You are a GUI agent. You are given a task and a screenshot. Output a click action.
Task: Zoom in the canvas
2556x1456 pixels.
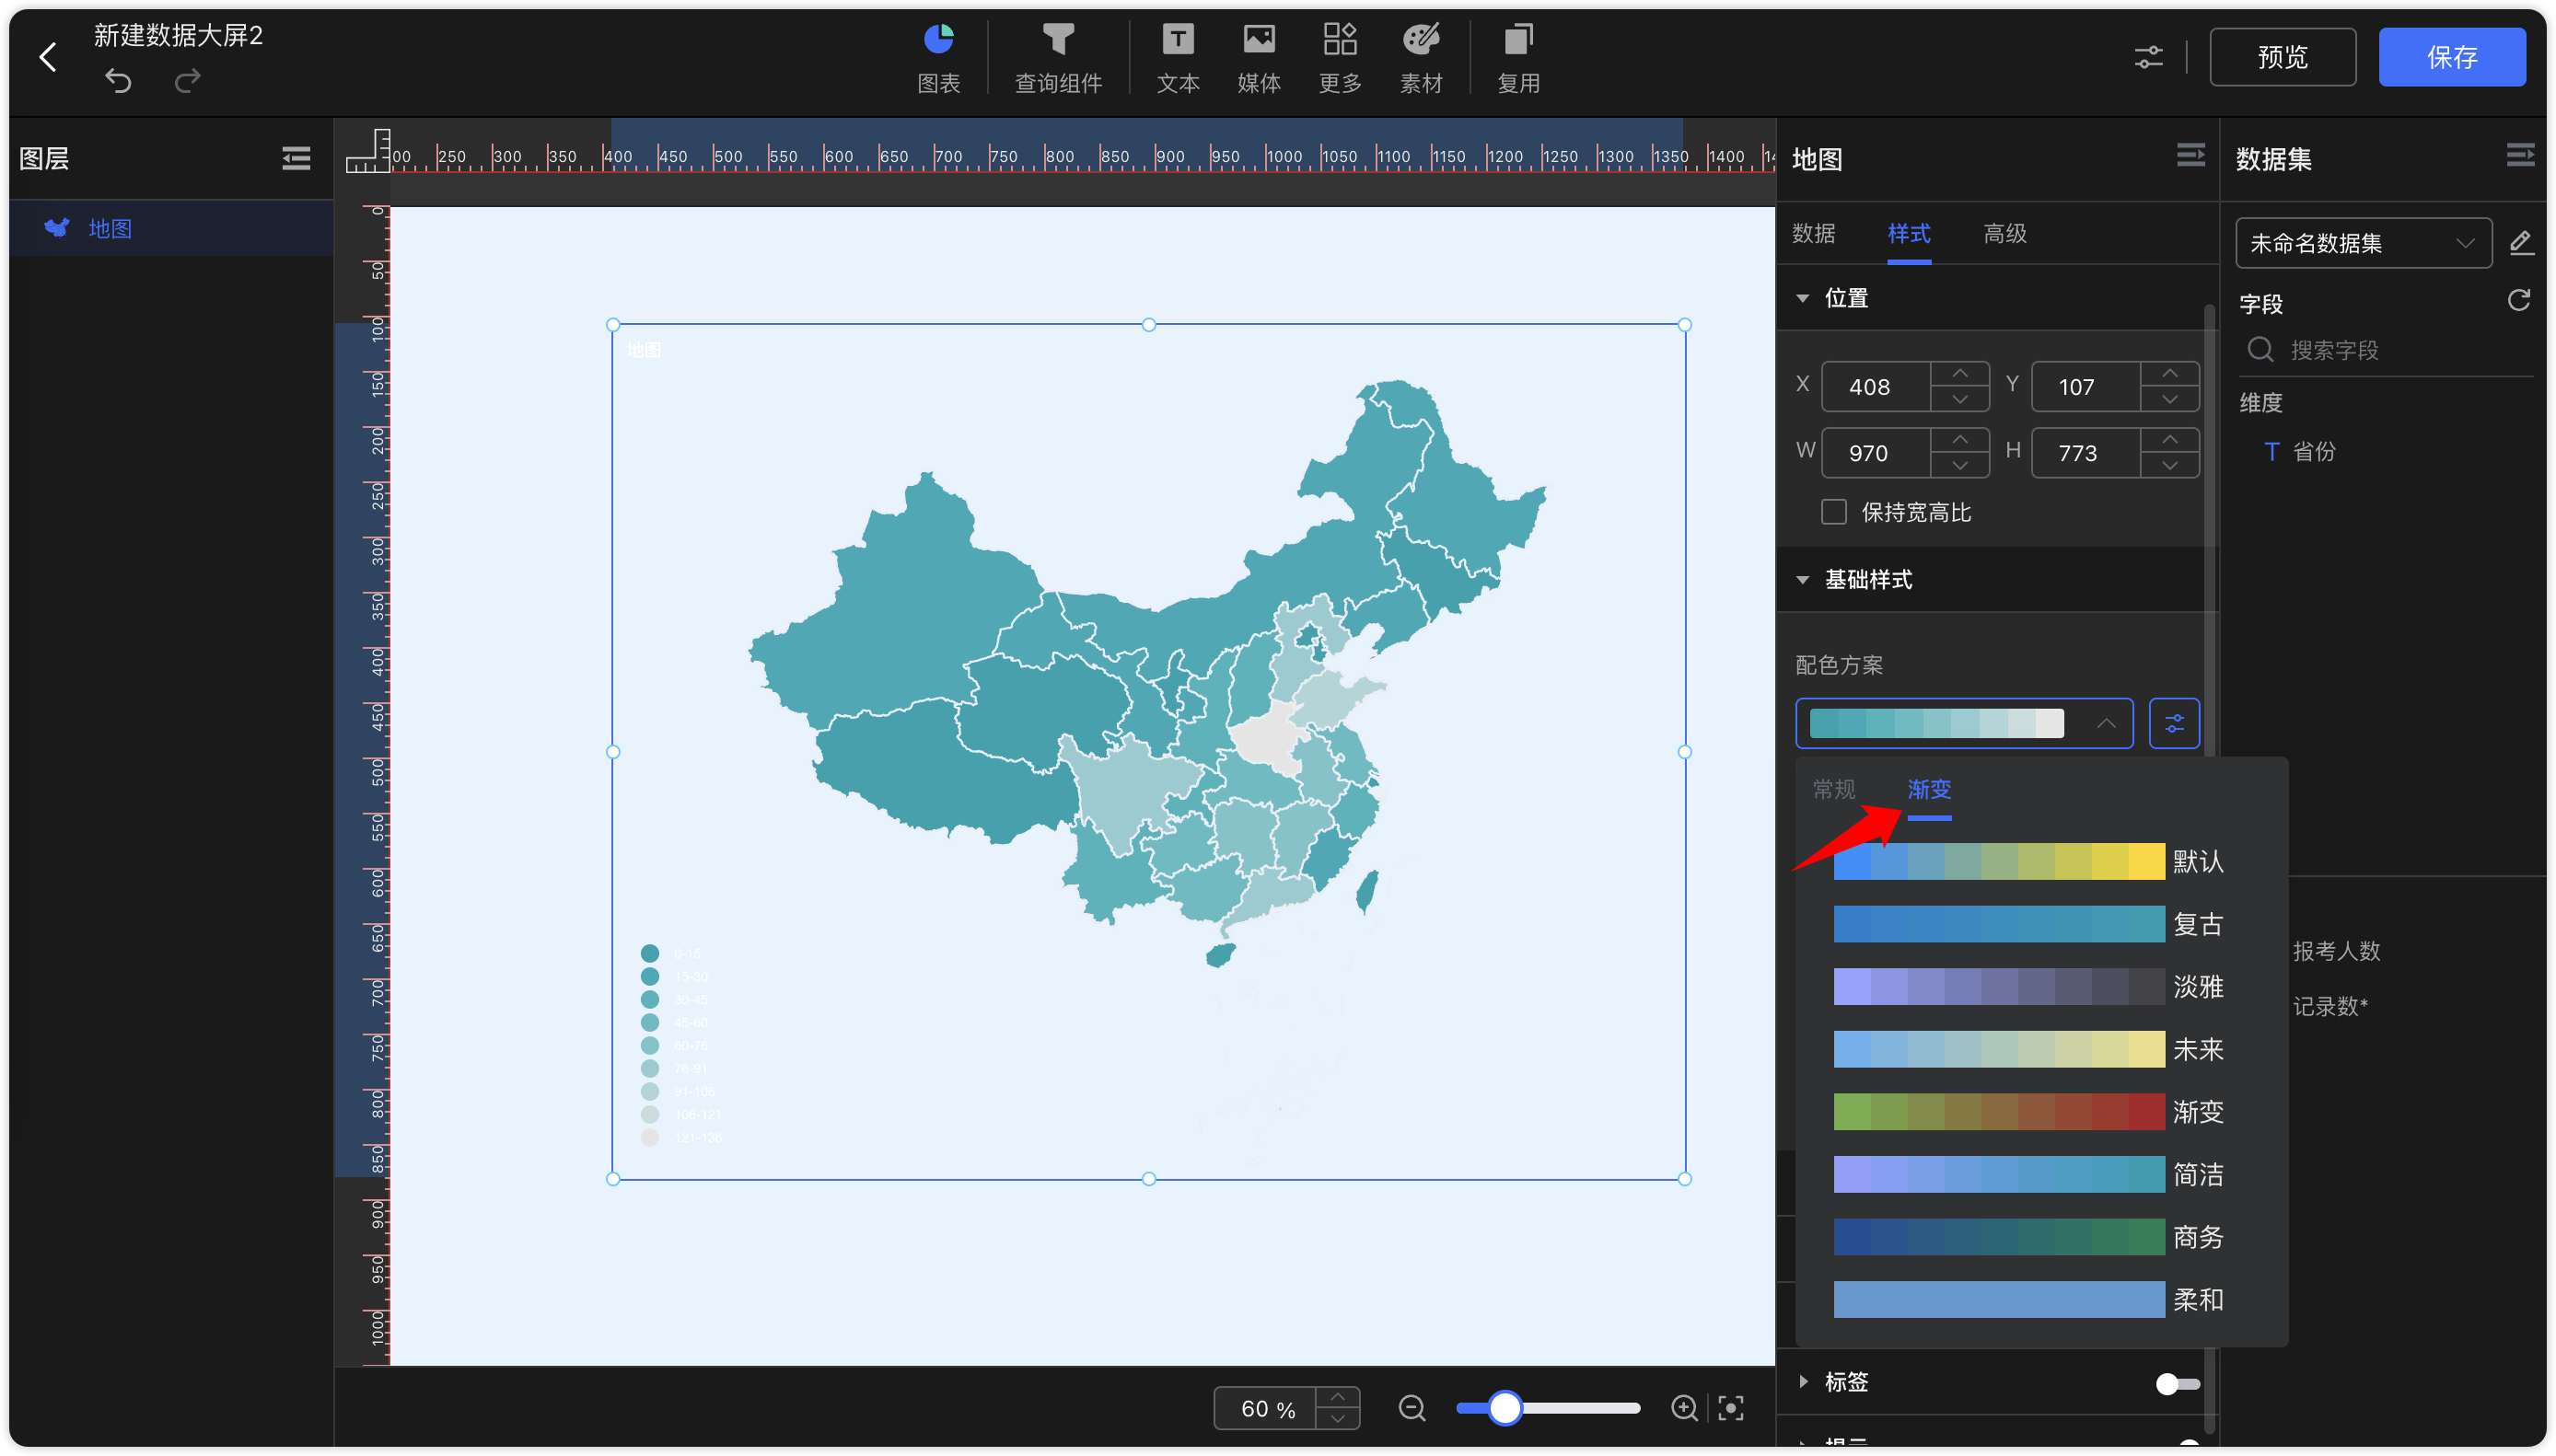click(1684, 1408)
